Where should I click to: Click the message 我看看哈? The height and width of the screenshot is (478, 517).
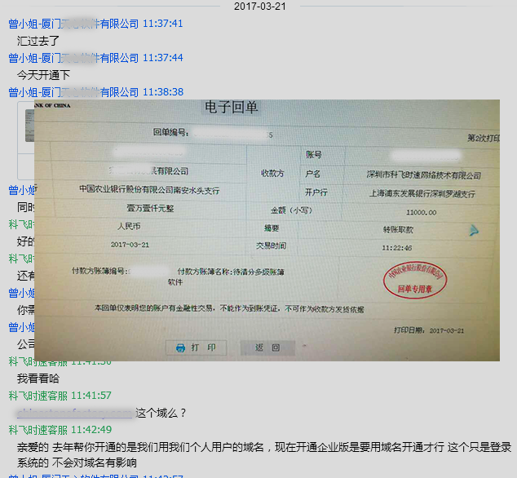[x=38, y=378]
